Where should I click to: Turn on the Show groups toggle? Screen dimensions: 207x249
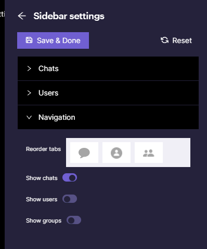74,220
